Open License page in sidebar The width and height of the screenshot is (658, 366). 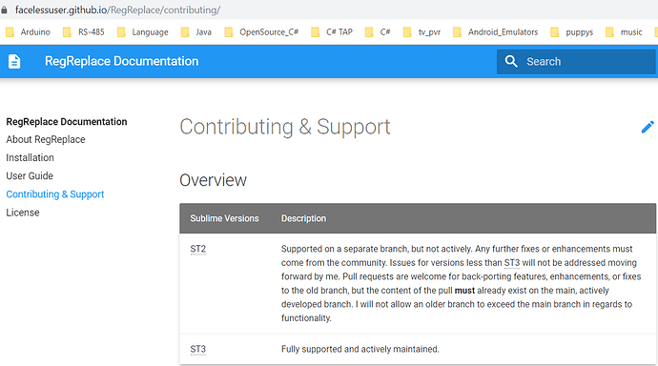click(x=23, y=213)
